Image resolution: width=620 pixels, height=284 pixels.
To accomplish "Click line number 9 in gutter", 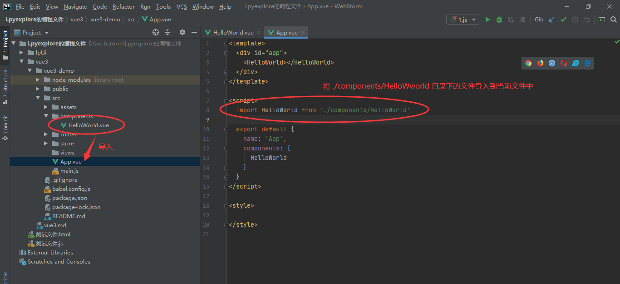I will point(207,120).
